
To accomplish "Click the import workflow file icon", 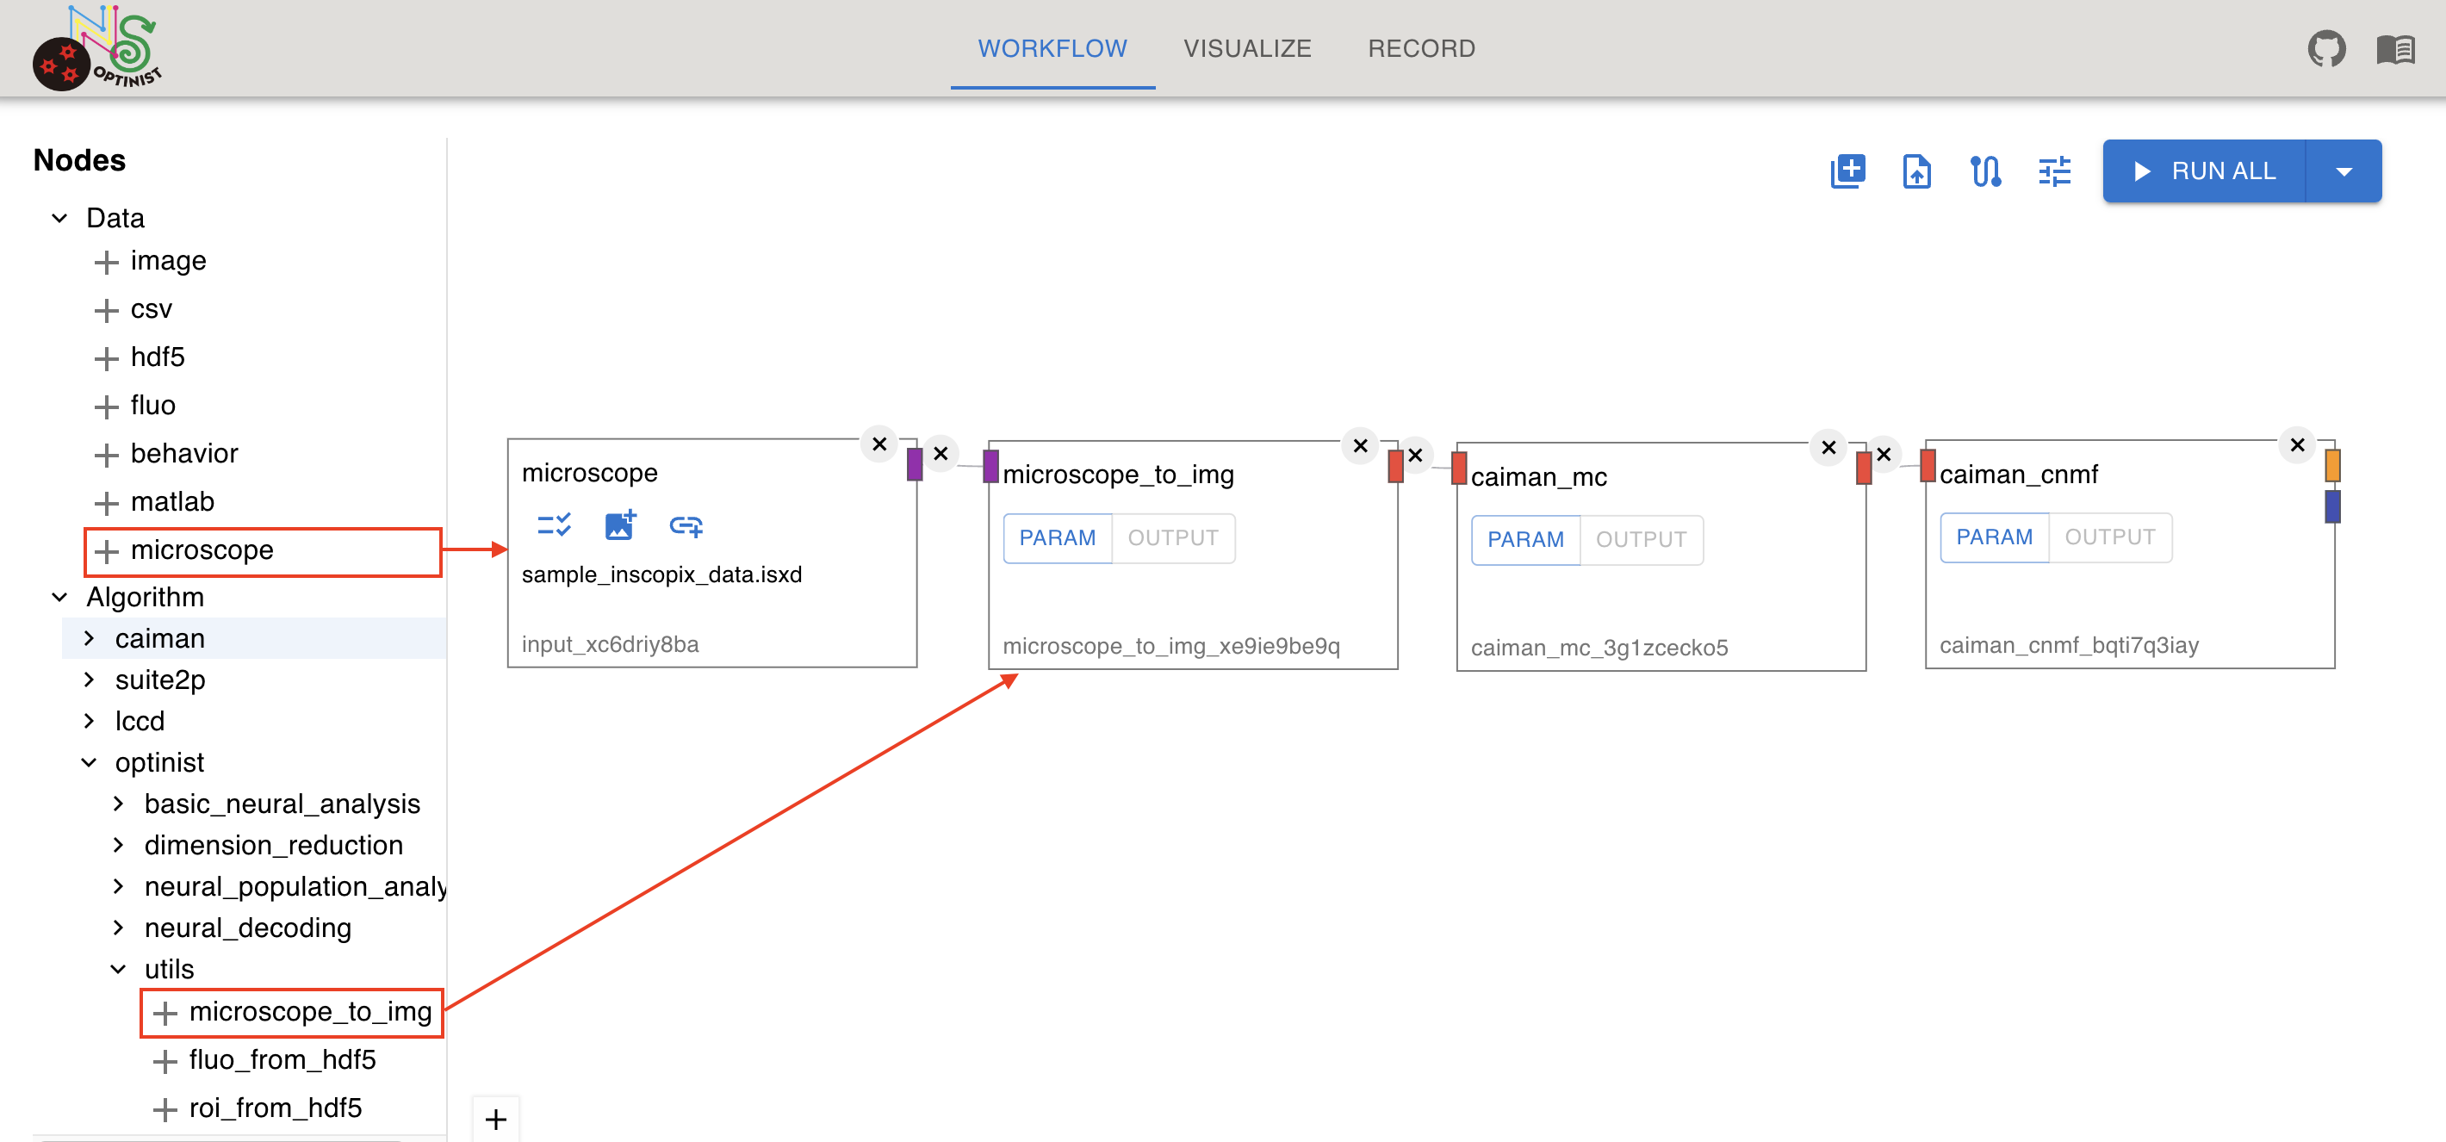I will (x=1915, y=172).
